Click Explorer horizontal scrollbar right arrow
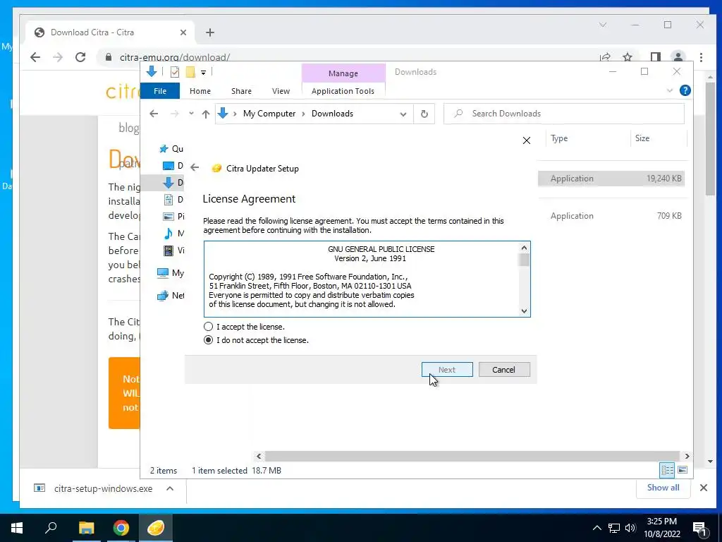This screenshot has height=542, width=722. [x=687, y=456]
